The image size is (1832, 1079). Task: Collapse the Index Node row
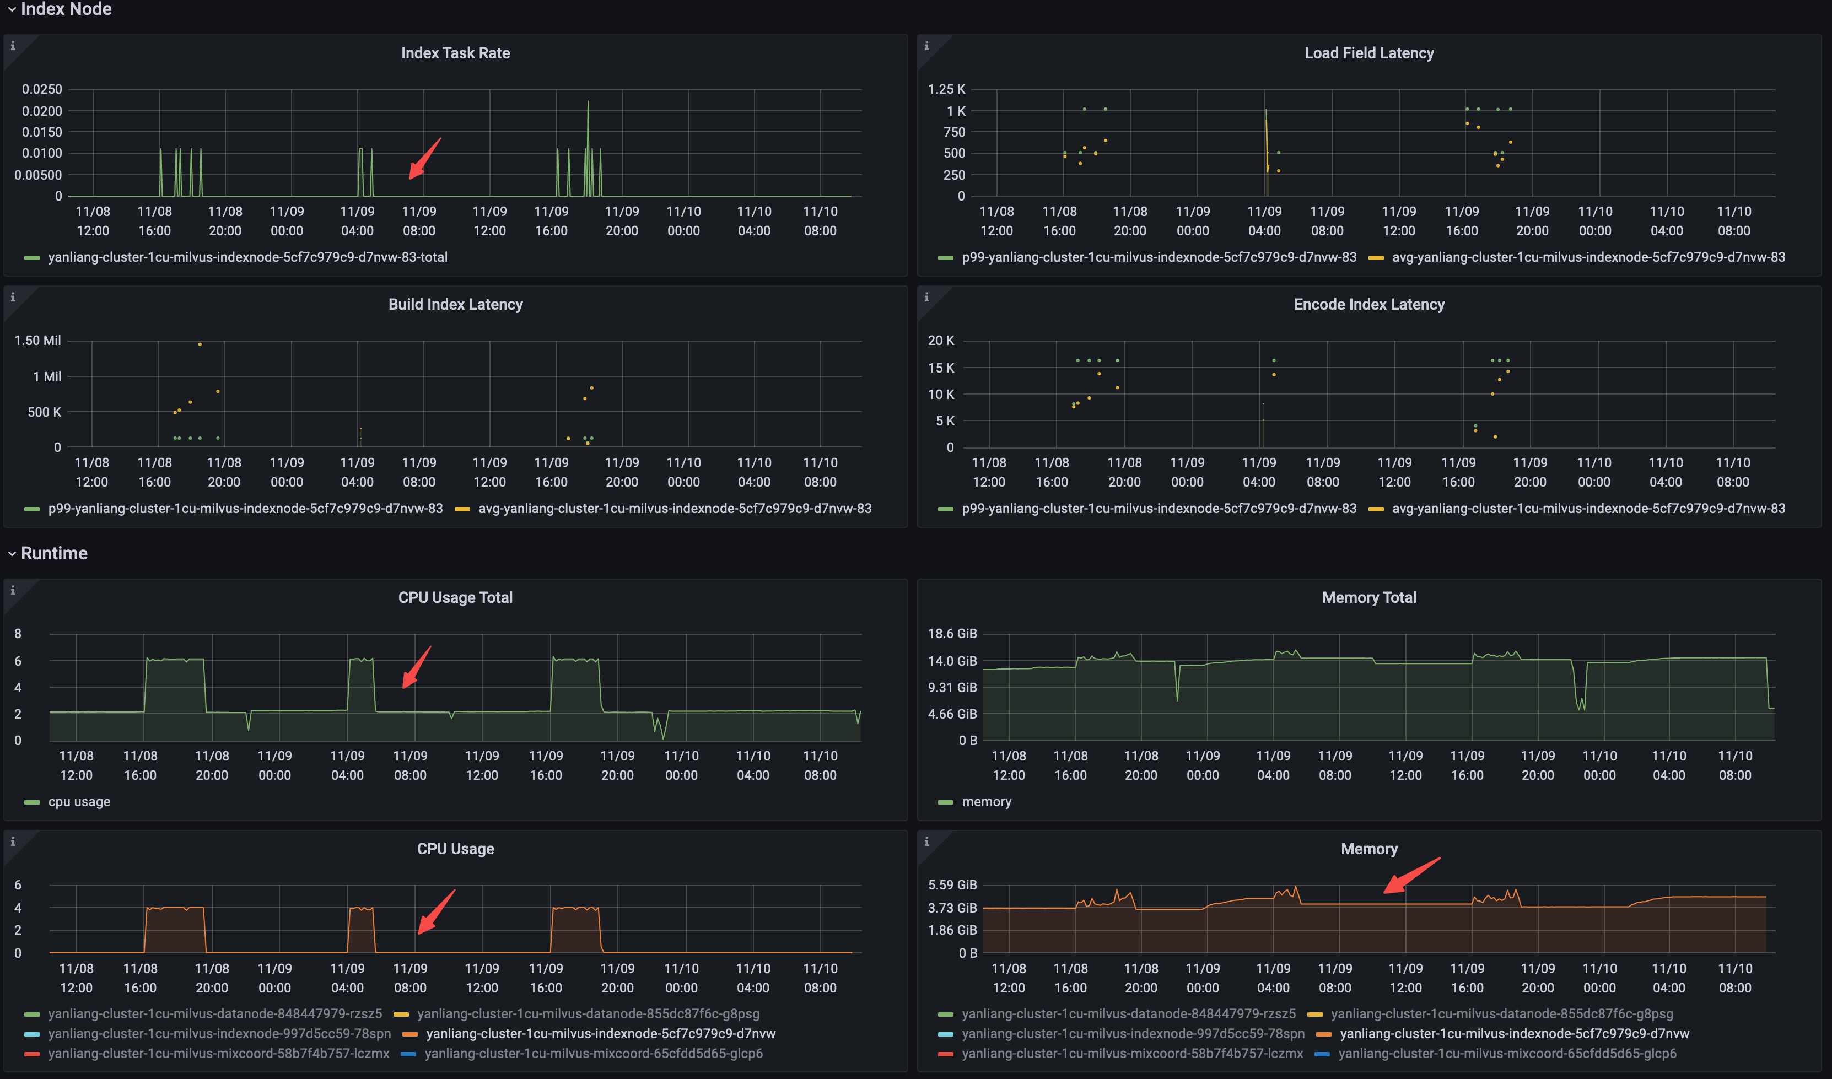coord(66,9)
